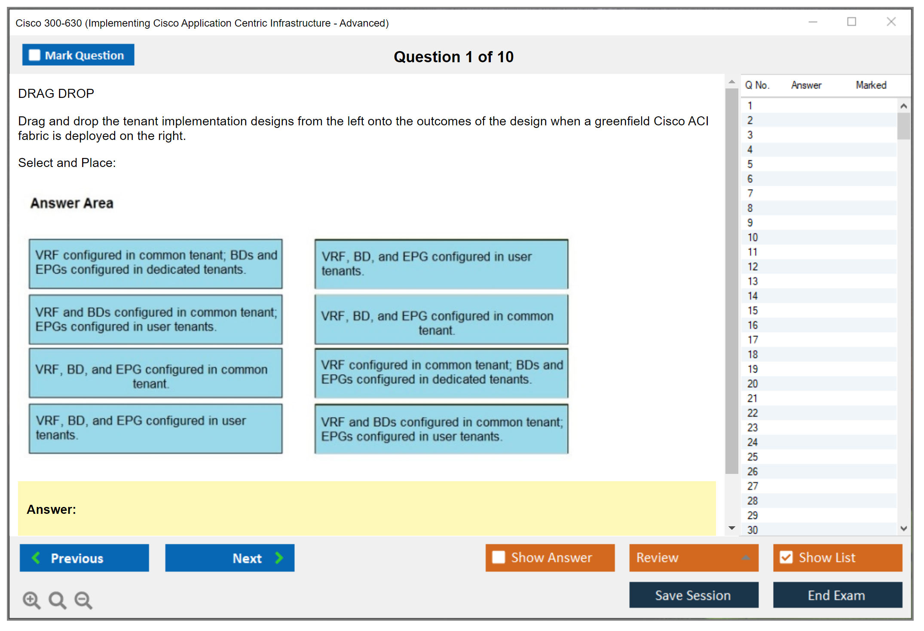Click the right chevron on Next
The width and height of the screenshot is (924, 631).
tap(279, 558)
